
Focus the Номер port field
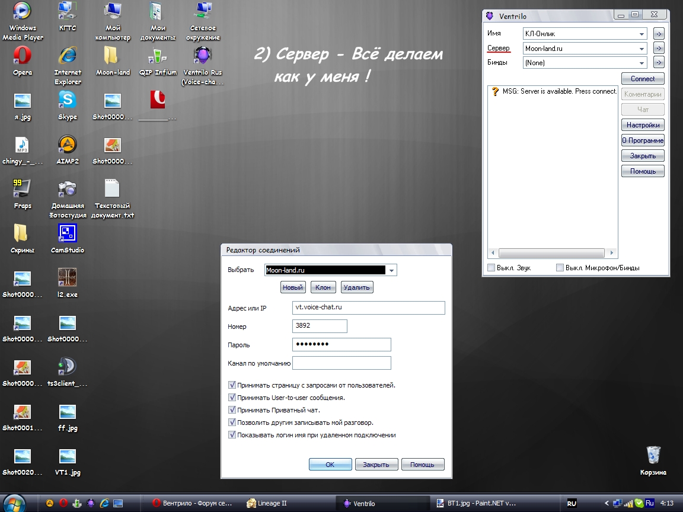(x=320, y=326)
